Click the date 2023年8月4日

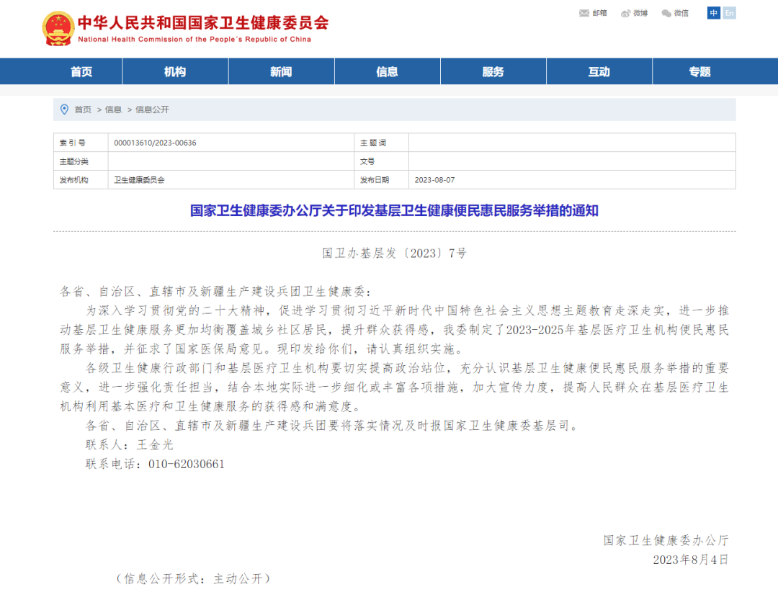(x=691, y=560)
